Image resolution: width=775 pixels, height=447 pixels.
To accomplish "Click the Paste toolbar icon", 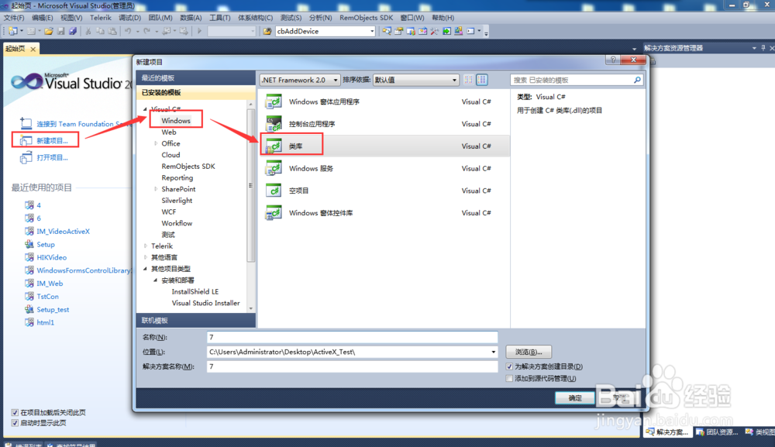I will (112, 31).
